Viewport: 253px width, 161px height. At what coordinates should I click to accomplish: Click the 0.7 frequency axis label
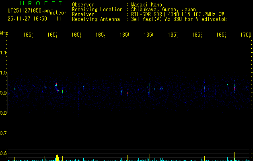point(3,133)
